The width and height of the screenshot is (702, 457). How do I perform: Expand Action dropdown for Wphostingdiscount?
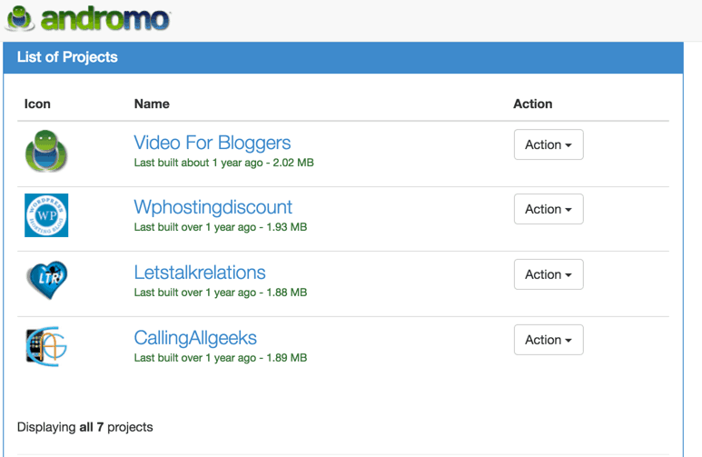click(x=548, y=209)
